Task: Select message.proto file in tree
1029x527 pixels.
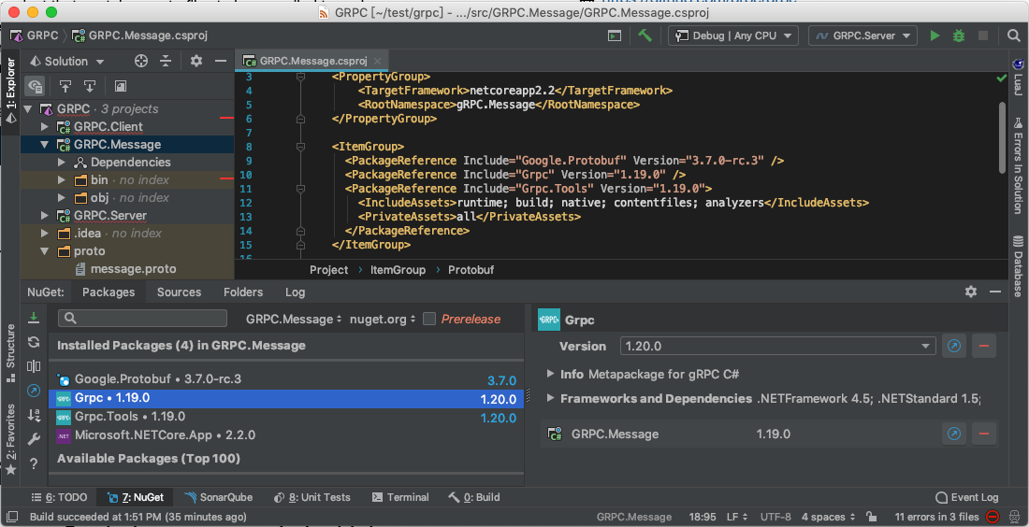Action: [x=125, y=269]
